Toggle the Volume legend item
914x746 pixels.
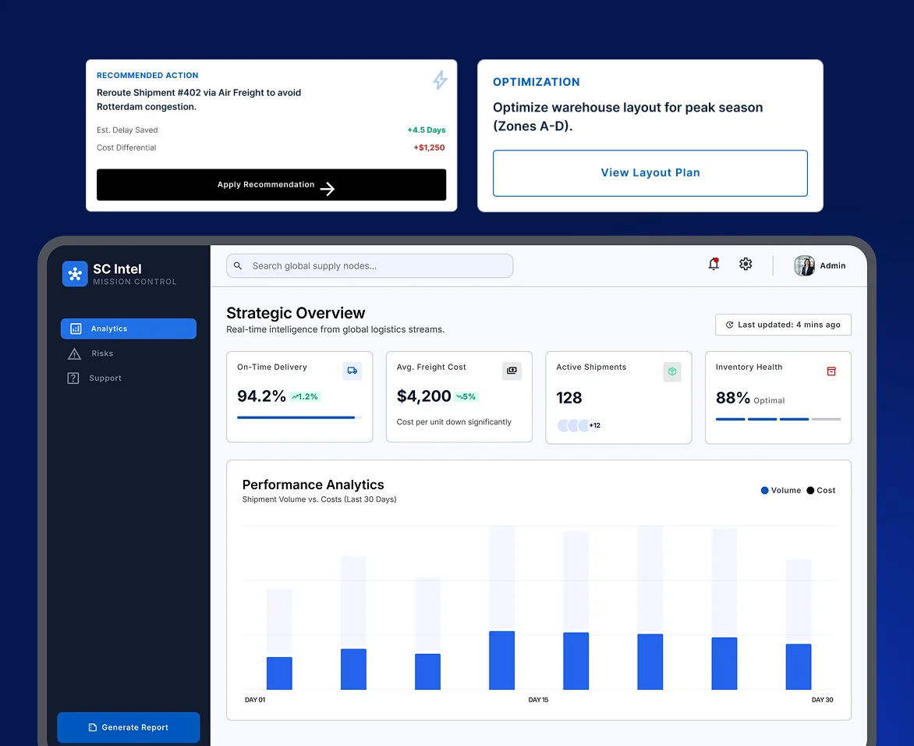coord(781,491)
